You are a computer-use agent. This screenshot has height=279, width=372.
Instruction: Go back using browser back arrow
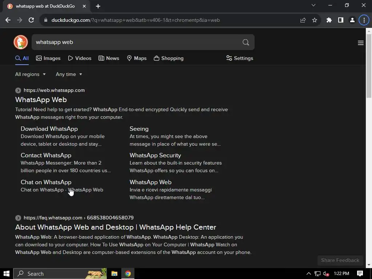pos(8,20)
